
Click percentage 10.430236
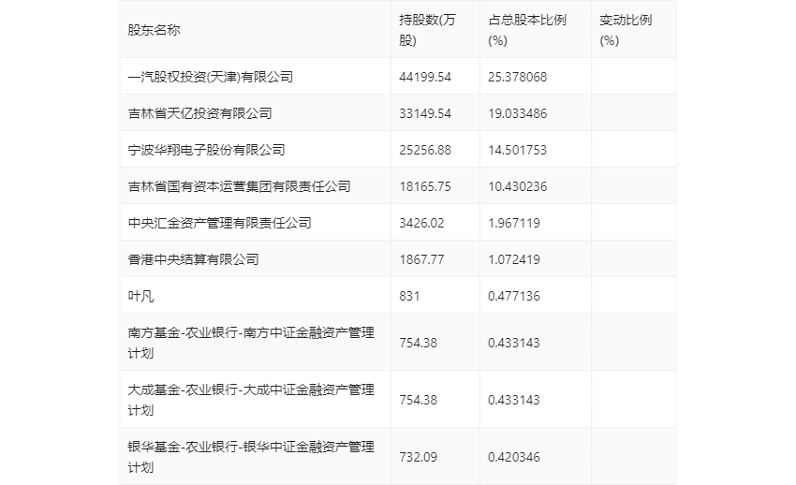tap(517, 186)
